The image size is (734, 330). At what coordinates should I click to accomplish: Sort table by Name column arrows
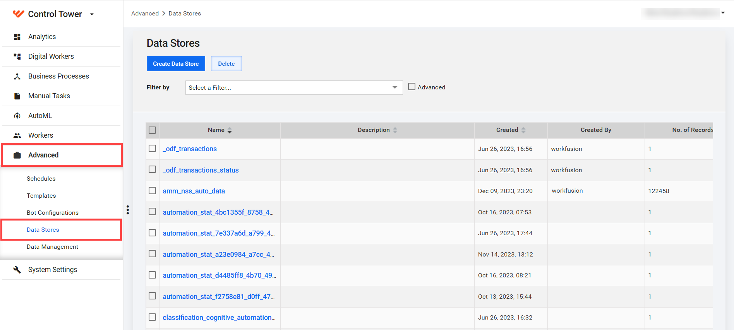(x=230, y=130)
